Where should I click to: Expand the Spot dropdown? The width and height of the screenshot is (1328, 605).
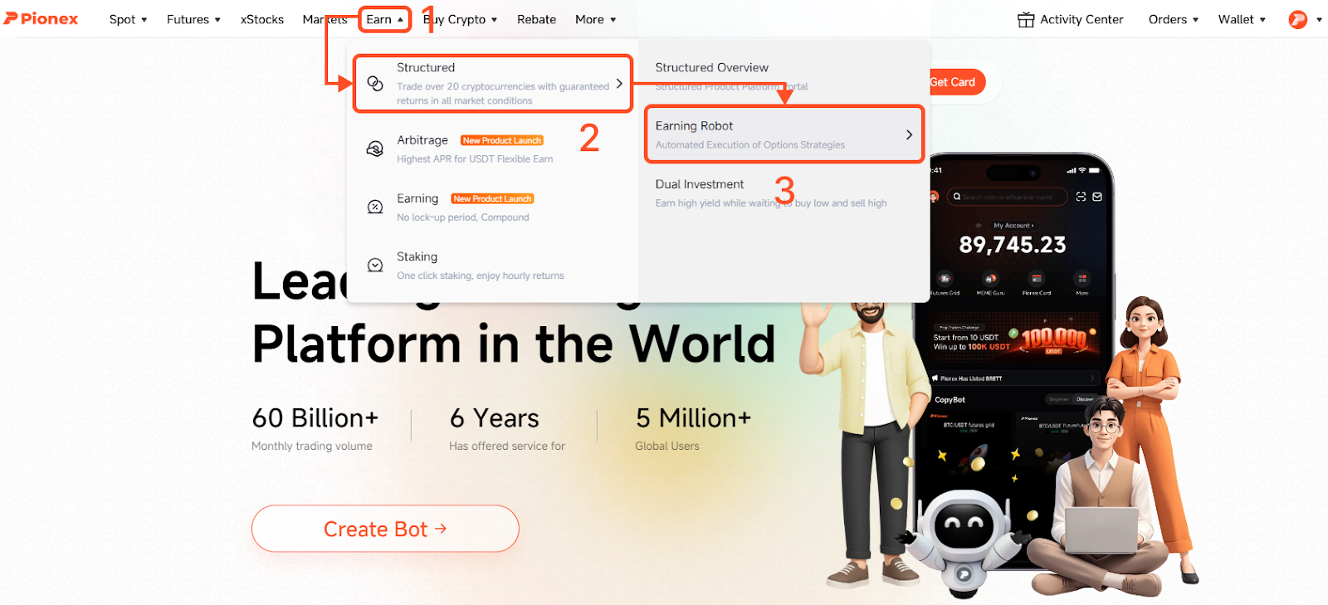[128, 20]
